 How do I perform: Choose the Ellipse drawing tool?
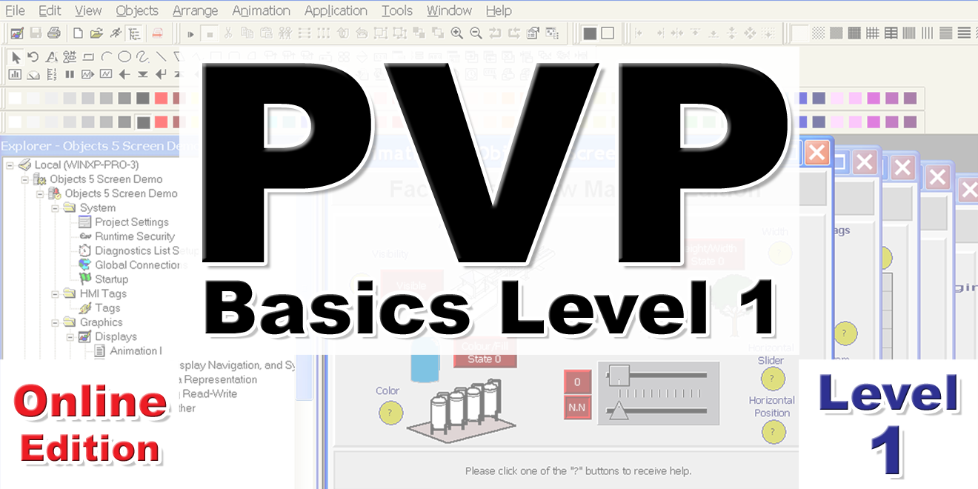124,57
